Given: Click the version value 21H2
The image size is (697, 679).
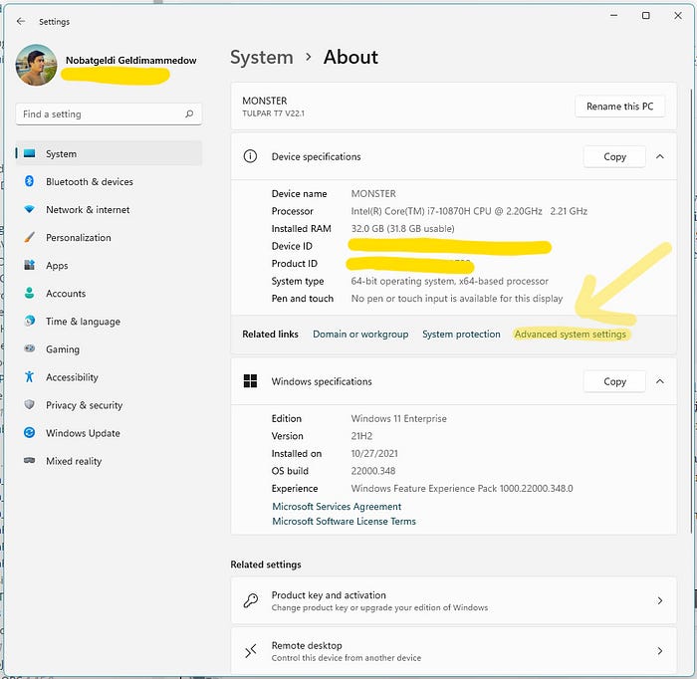Looking at the screenshot, I should coord(361,436).
